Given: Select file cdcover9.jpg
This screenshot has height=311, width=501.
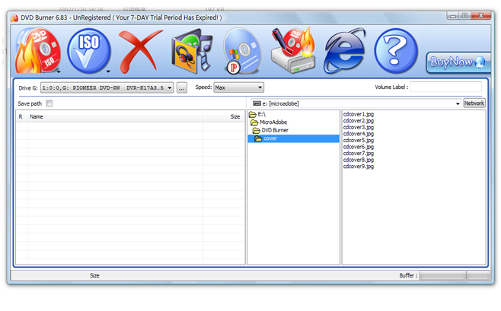Looking at the screenshot, I should point(358,167).
